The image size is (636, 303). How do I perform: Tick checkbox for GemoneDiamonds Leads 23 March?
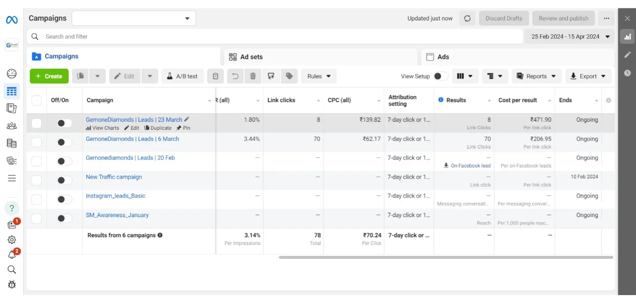[36, 123]
